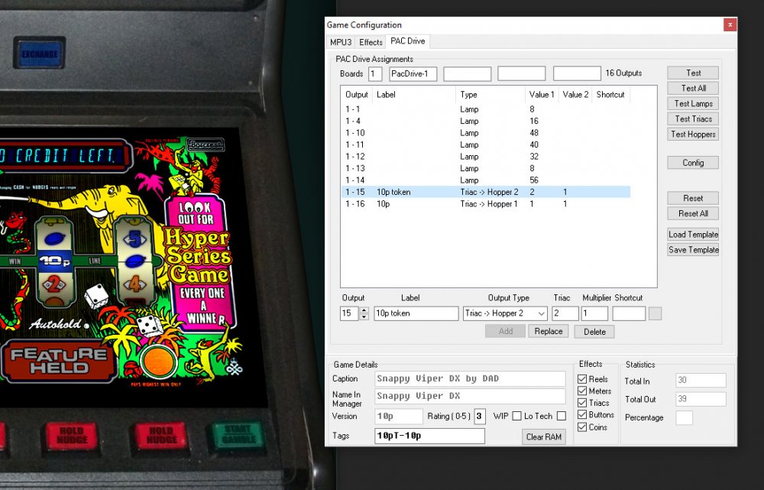
Task: Switch to the MPU3 tab
Action: point(341,42)
